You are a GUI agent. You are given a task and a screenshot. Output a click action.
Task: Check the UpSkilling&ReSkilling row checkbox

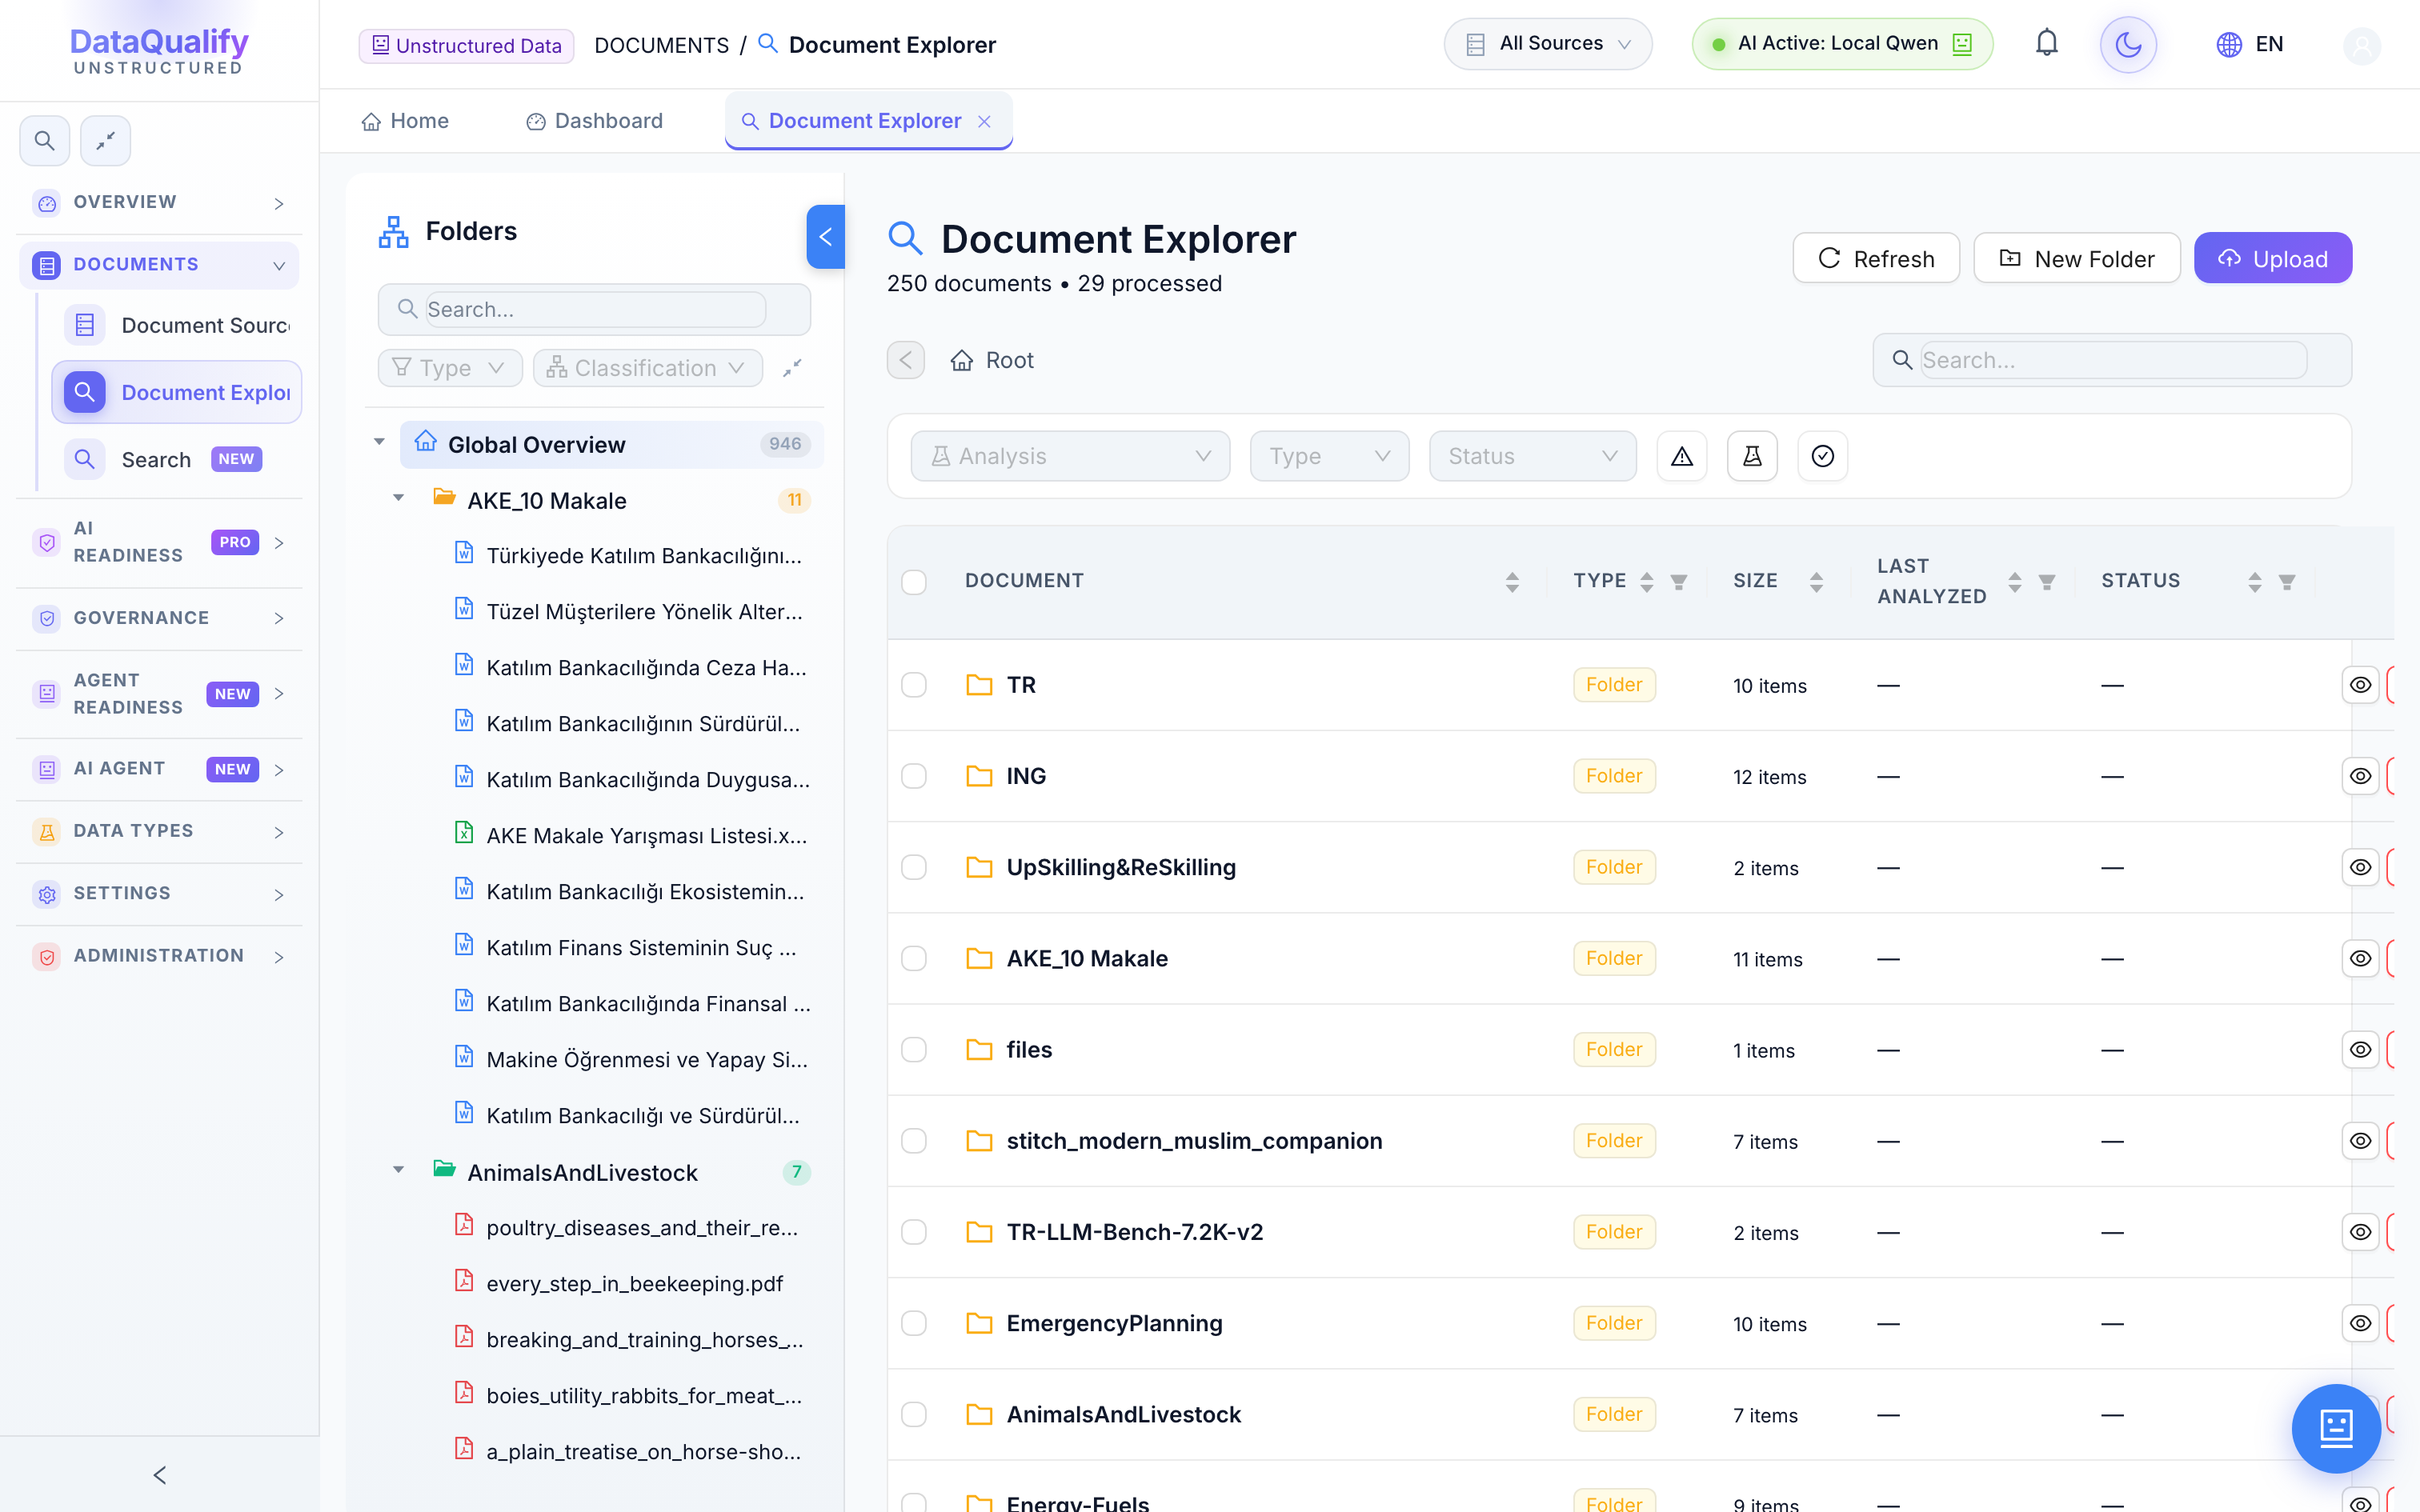click(914, 867)
